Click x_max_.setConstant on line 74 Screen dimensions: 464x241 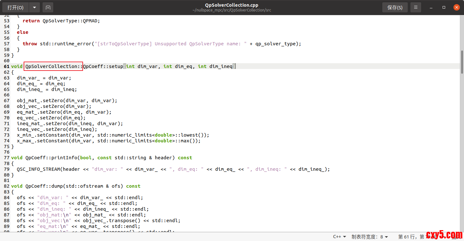[x=42, y=141]
